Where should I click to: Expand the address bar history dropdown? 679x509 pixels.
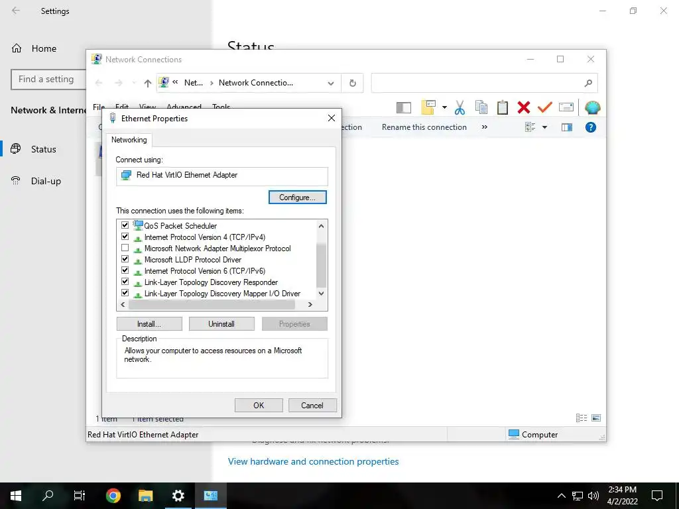[x=331, y=83]
